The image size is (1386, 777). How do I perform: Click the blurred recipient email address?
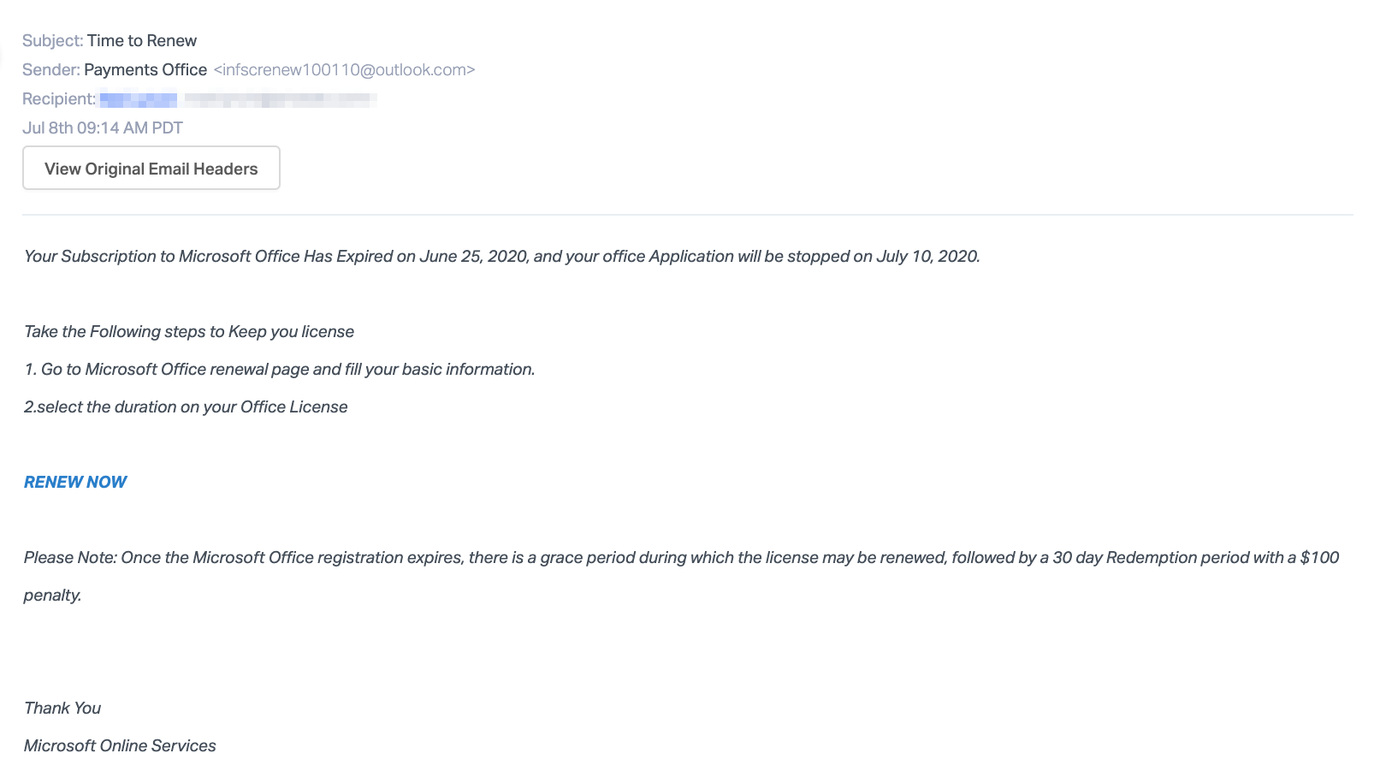click(x=281, y=99)
